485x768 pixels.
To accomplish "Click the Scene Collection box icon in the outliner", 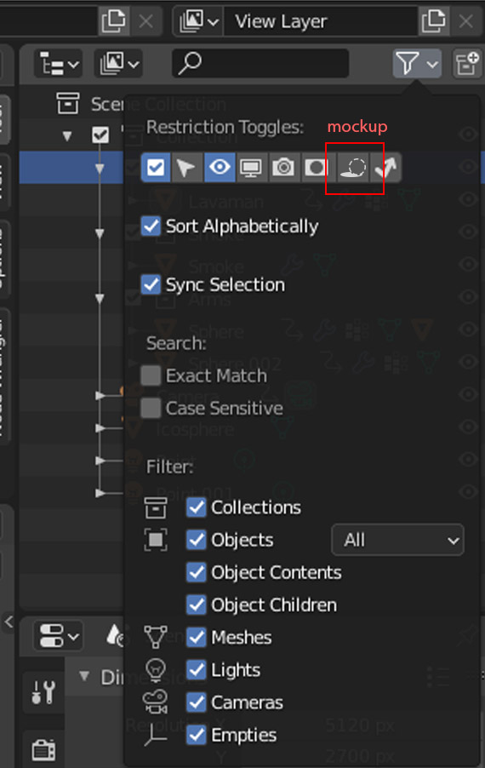I will coord(67,103).
